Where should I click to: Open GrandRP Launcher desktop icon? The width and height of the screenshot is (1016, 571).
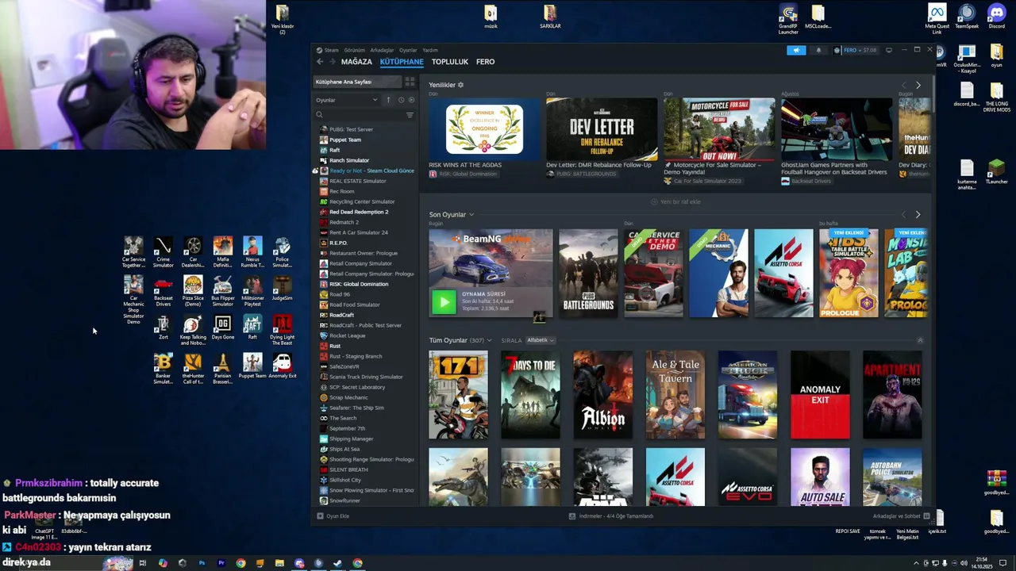pyautogui.click(x=788, y=19)
